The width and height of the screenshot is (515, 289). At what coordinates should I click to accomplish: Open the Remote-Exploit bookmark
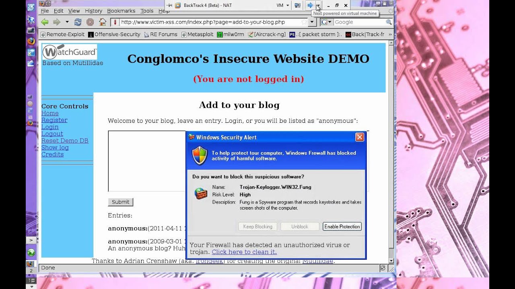click(63, 35)
